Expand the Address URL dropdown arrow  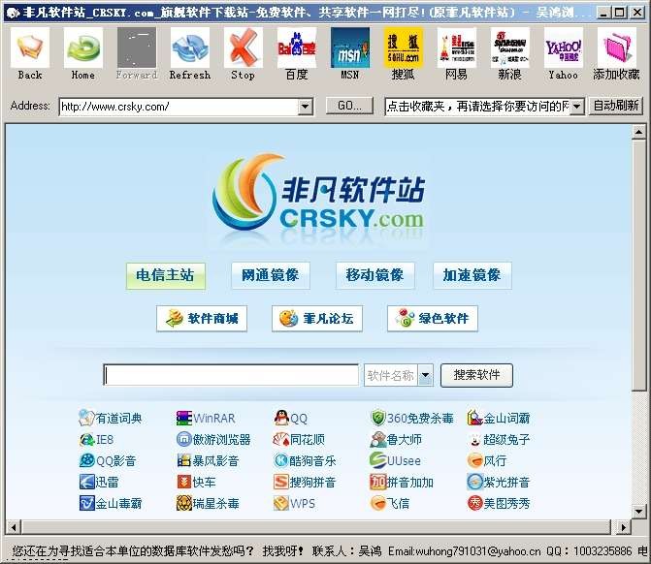pos(306,107)
